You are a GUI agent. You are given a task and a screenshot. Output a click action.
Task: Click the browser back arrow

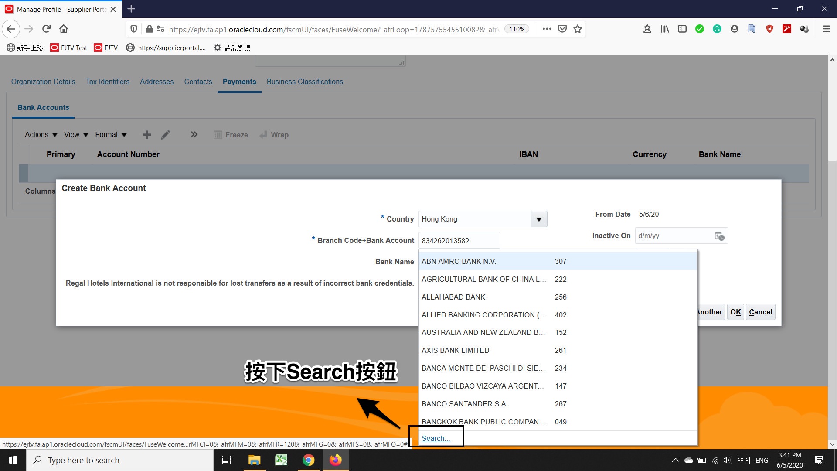(x=11, y=29)
